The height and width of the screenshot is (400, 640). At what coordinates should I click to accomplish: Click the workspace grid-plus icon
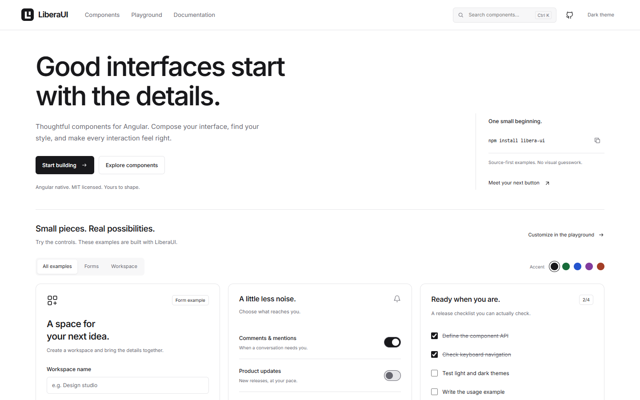52,300
